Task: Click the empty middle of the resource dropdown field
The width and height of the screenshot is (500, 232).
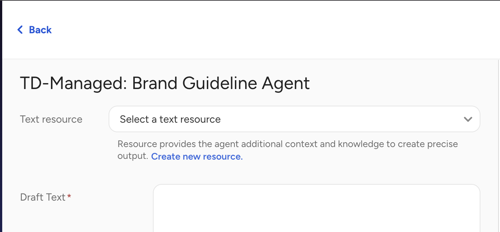Action: point(332,119)
